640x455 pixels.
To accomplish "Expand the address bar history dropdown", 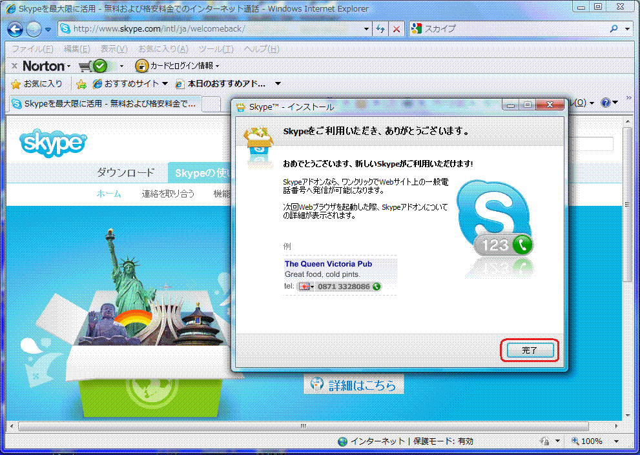I will tap(366, 29).
